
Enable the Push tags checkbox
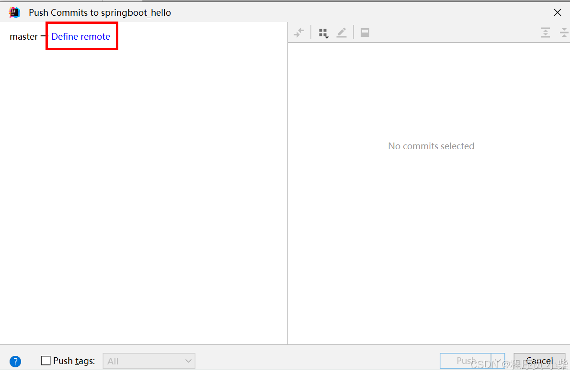click(x=46, y=361)
